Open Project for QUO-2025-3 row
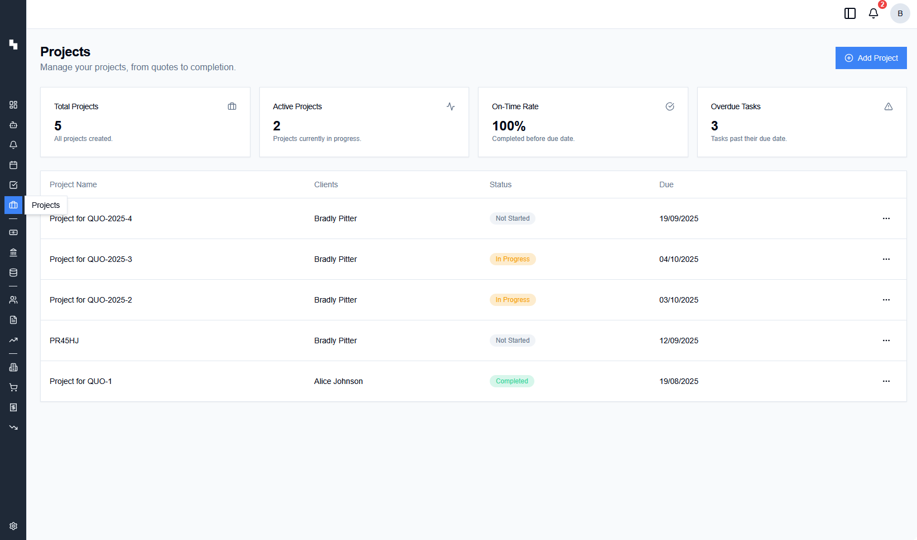 [x=91, y=259]
